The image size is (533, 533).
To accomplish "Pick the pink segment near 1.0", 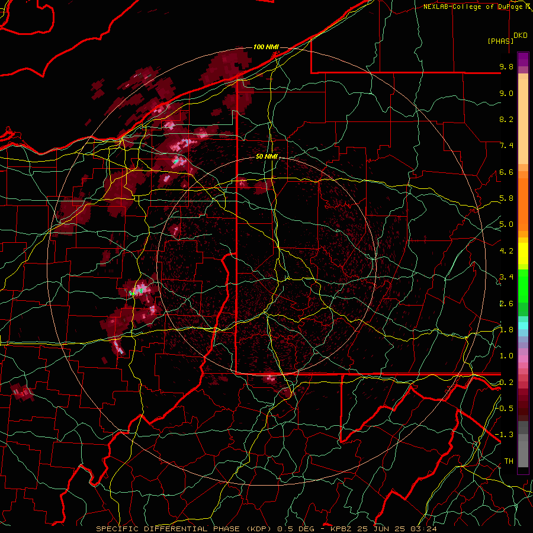I will (x=523, y=359).
